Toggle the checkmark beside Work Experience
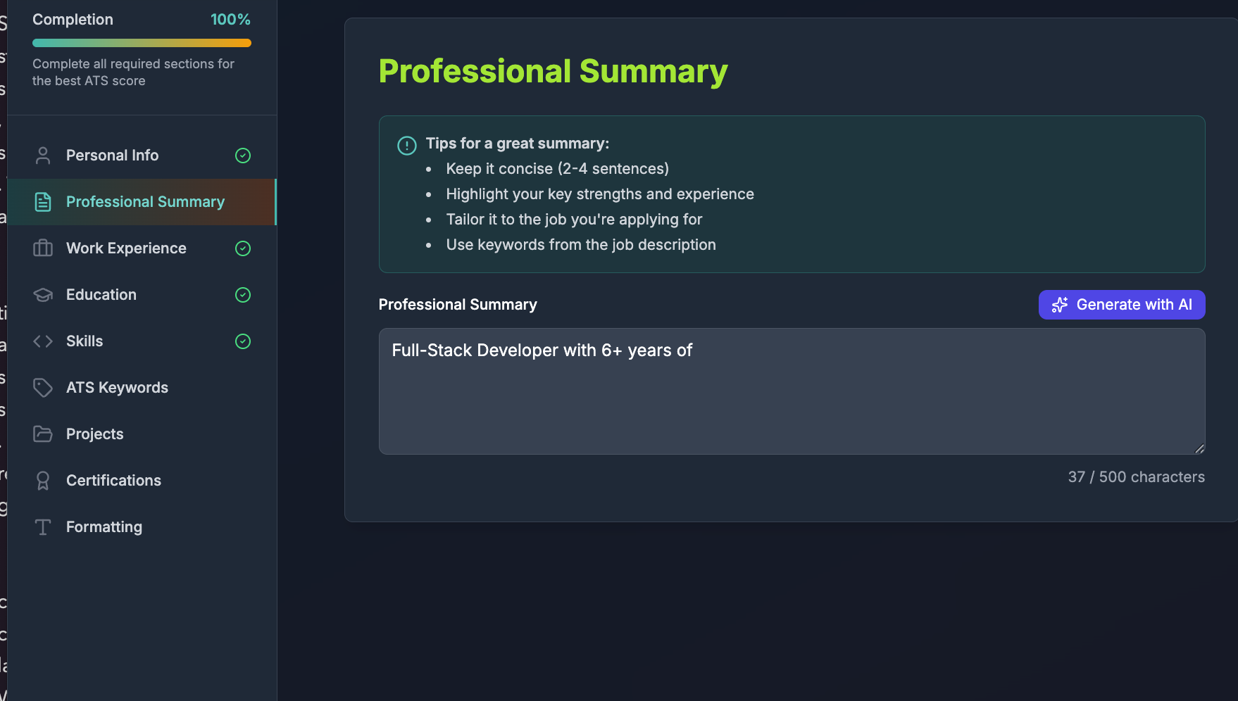Image resolution: width=1238 pixels, height=701 pixels. [242, 248]
